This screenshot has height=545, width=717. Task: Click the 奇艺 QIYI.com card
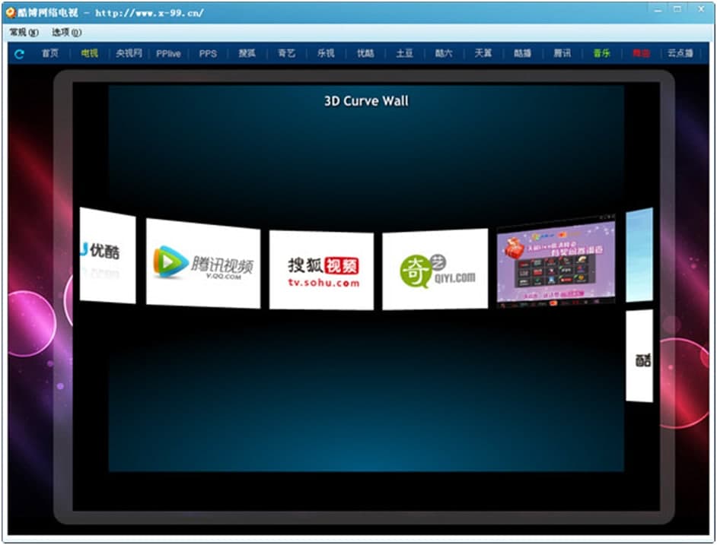pos(435,269)
